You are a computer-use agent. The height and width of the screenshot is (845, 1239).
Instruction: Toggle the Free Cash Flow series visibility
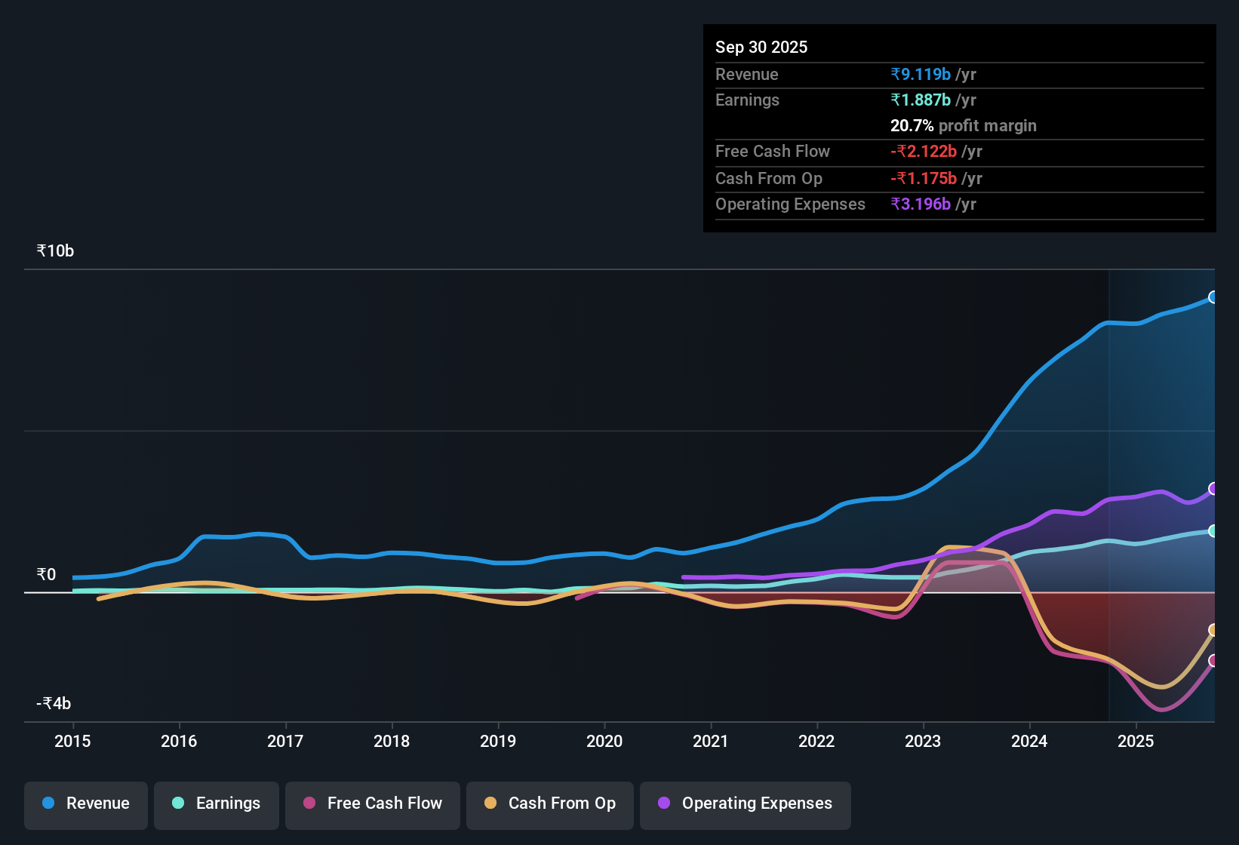pos(372,804)
